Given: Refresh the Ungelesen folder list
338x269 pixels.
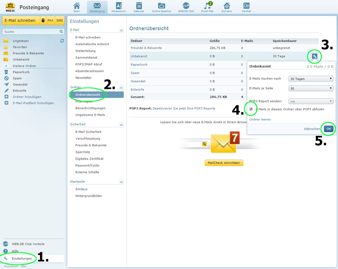Looking at the screenshot, I should [x=62, y=41].
